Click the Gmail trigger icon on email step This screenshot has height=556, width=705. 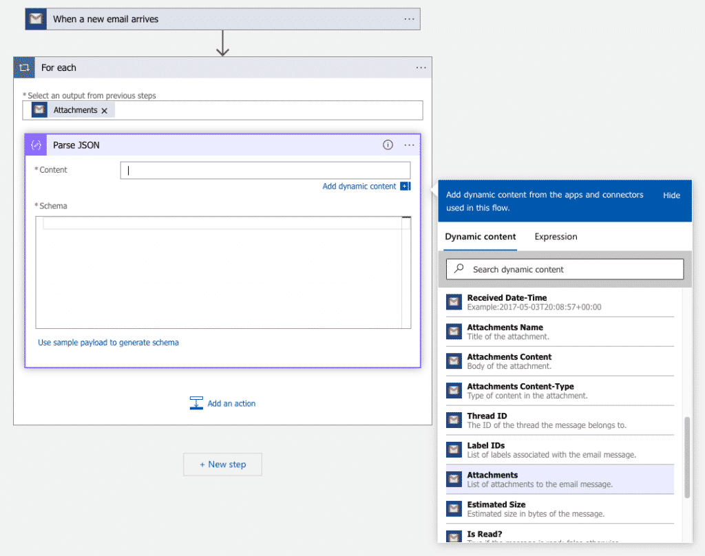36,19
